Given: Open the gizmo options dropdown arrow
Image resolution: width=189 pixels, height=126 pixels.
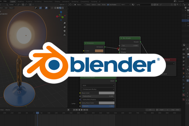Looking at the screenshot, I should pyautogui.click(x=43, y=8).
